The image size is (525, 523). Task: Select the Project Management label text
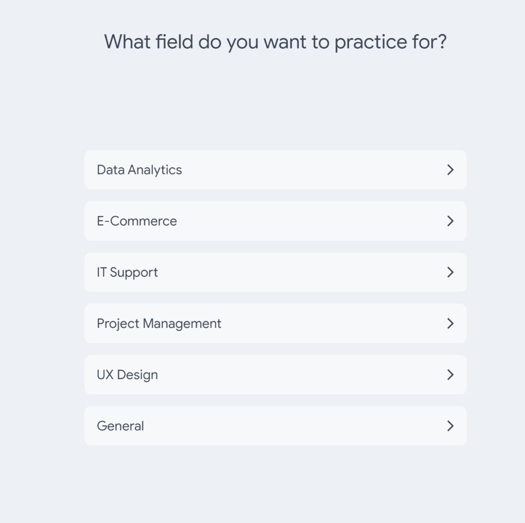click(159, 323)
